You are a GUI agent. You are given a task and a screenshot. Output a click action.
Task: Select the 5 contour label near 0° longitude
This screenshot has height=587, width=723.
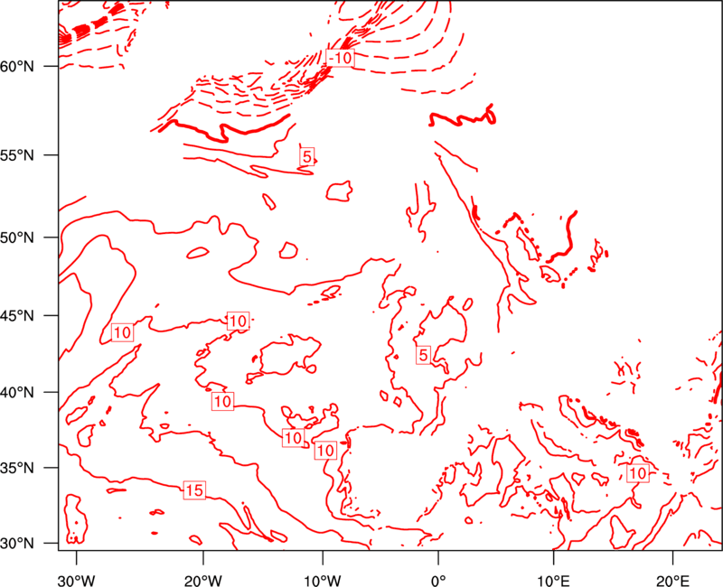(423, 355)
